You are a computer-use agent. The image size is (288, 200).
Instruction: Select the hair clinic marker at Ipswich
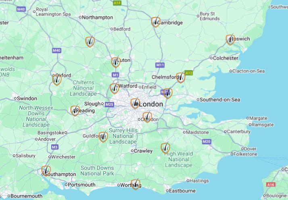(230, 39)
